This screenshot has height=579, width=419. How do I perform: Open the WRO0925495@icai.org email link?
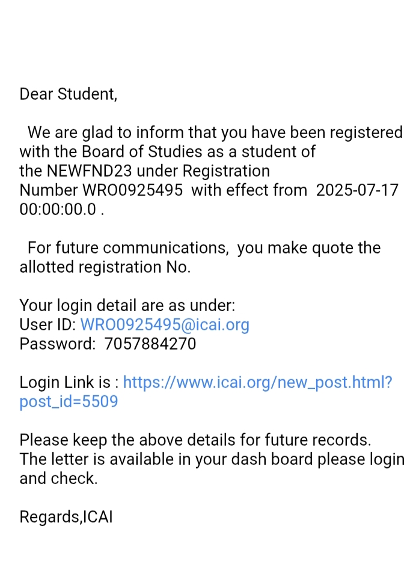(x=164, y=325)
